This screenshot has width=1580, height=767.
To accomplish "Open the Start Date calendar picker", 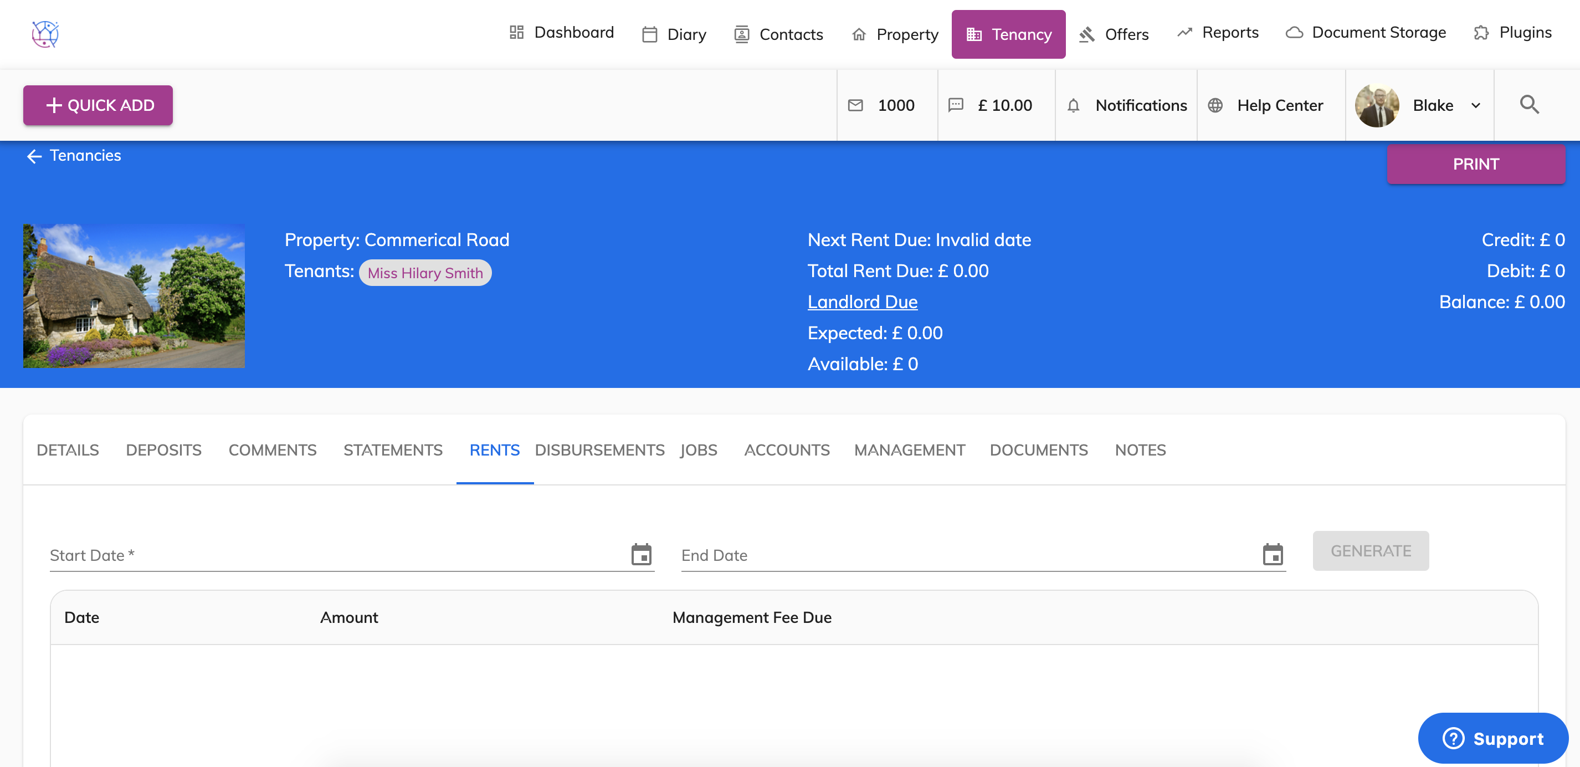I will click(641, 554).
